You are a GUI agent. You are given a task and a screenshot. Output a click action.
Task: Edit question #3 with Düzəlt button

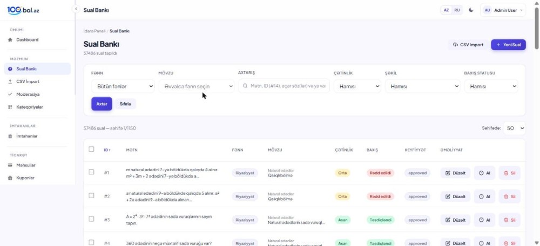click(455, 220)
